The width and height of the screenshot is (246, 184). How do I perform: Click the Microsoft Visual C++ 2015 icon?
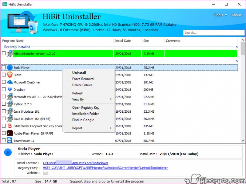click(10, 97)
